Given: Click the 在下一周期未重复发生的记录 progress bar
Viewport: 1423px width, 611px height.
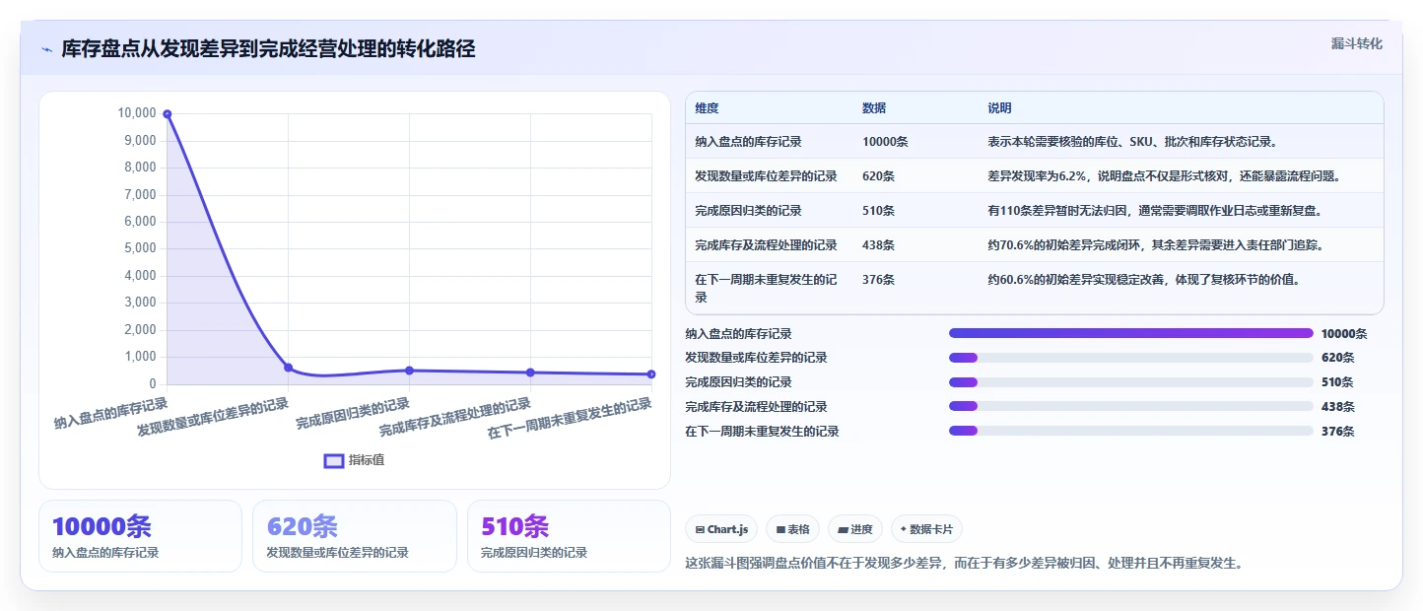Looking at the screenshot, I should (x=1131, y=431).
